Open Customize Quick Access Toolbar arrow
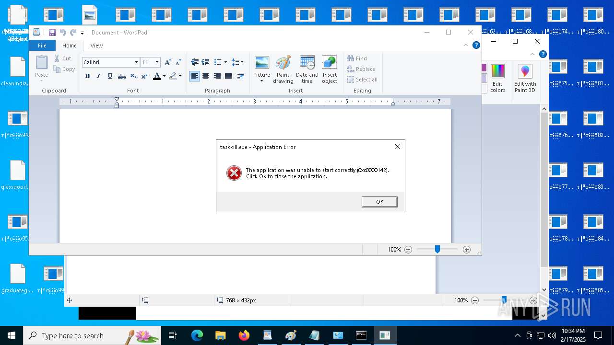 pyautogui.click(x=82, y=33)
